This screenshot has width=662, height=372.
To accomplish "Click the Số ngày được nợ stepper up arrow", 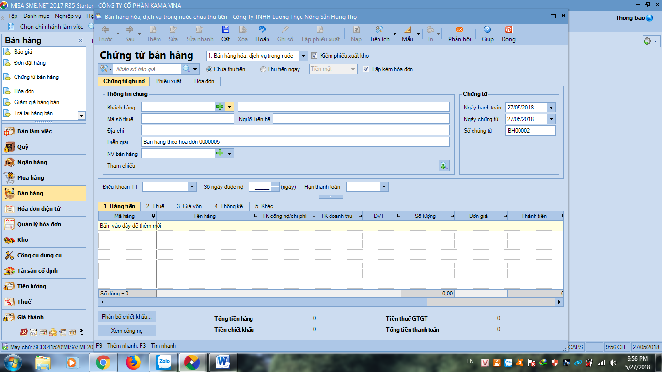I will [x=275, y=185].
